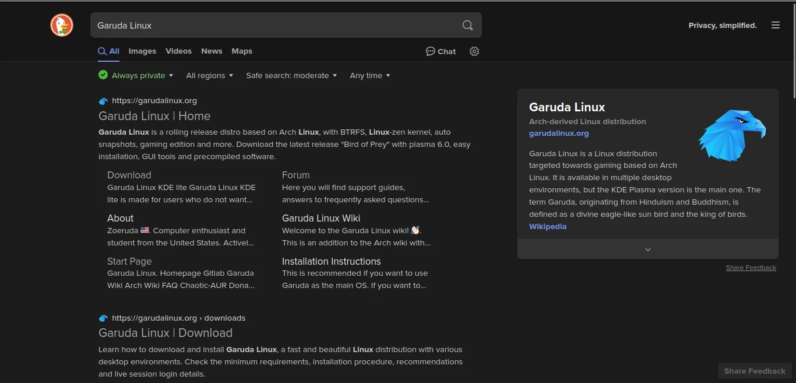
Task: Open the Download sitelink
Action: click(129, 175)
